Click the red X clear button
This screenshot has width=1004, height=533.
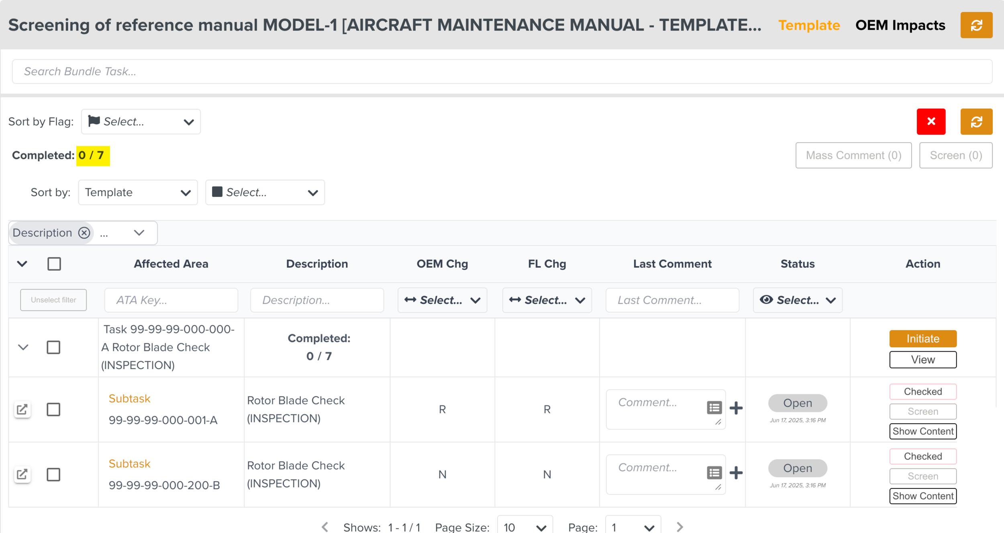[x=931, y=121]
